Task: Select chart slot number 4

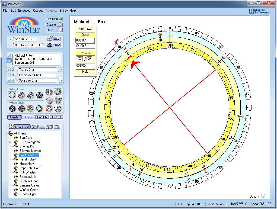Action: pos(13,81)
